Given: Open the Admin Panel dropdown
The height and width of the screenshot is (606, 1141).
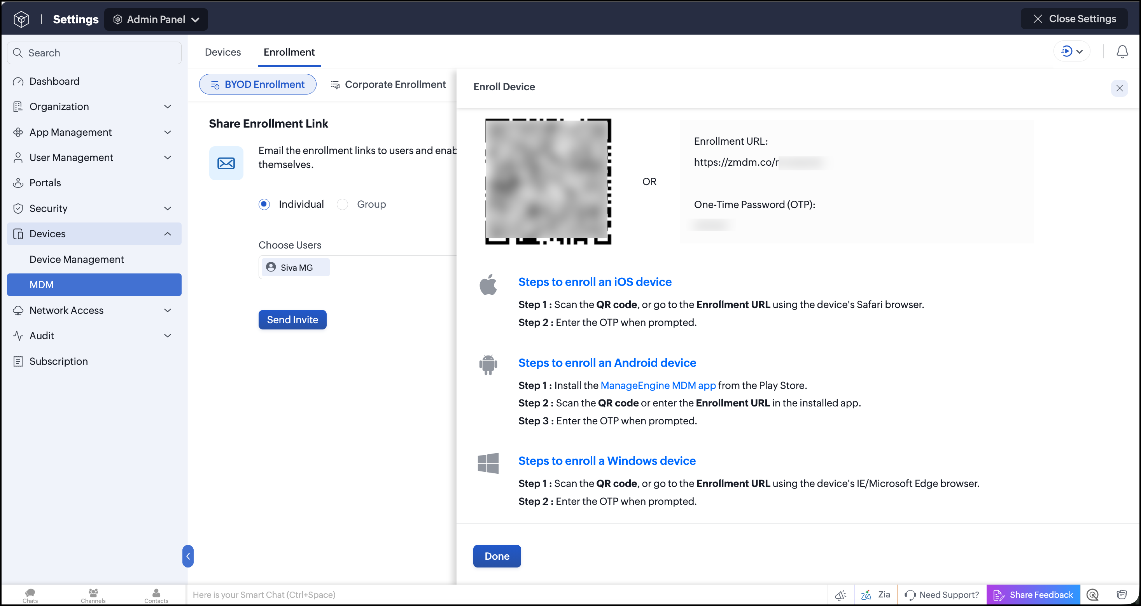Looking at the screenshot, I should 156,19.
